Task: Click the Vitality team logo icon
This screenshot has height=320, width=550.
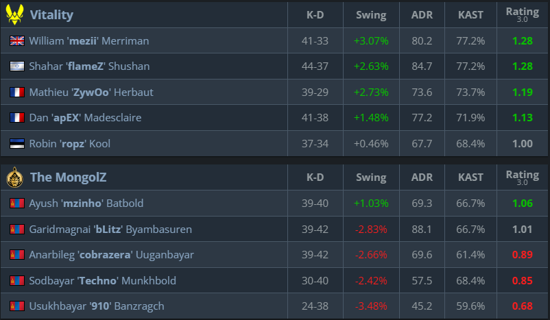Action: tap(15, 14)
